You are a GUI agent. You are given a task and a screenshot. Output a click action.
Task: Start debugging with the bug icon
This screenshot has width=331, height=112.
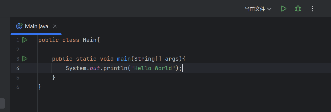coord(298,9)
